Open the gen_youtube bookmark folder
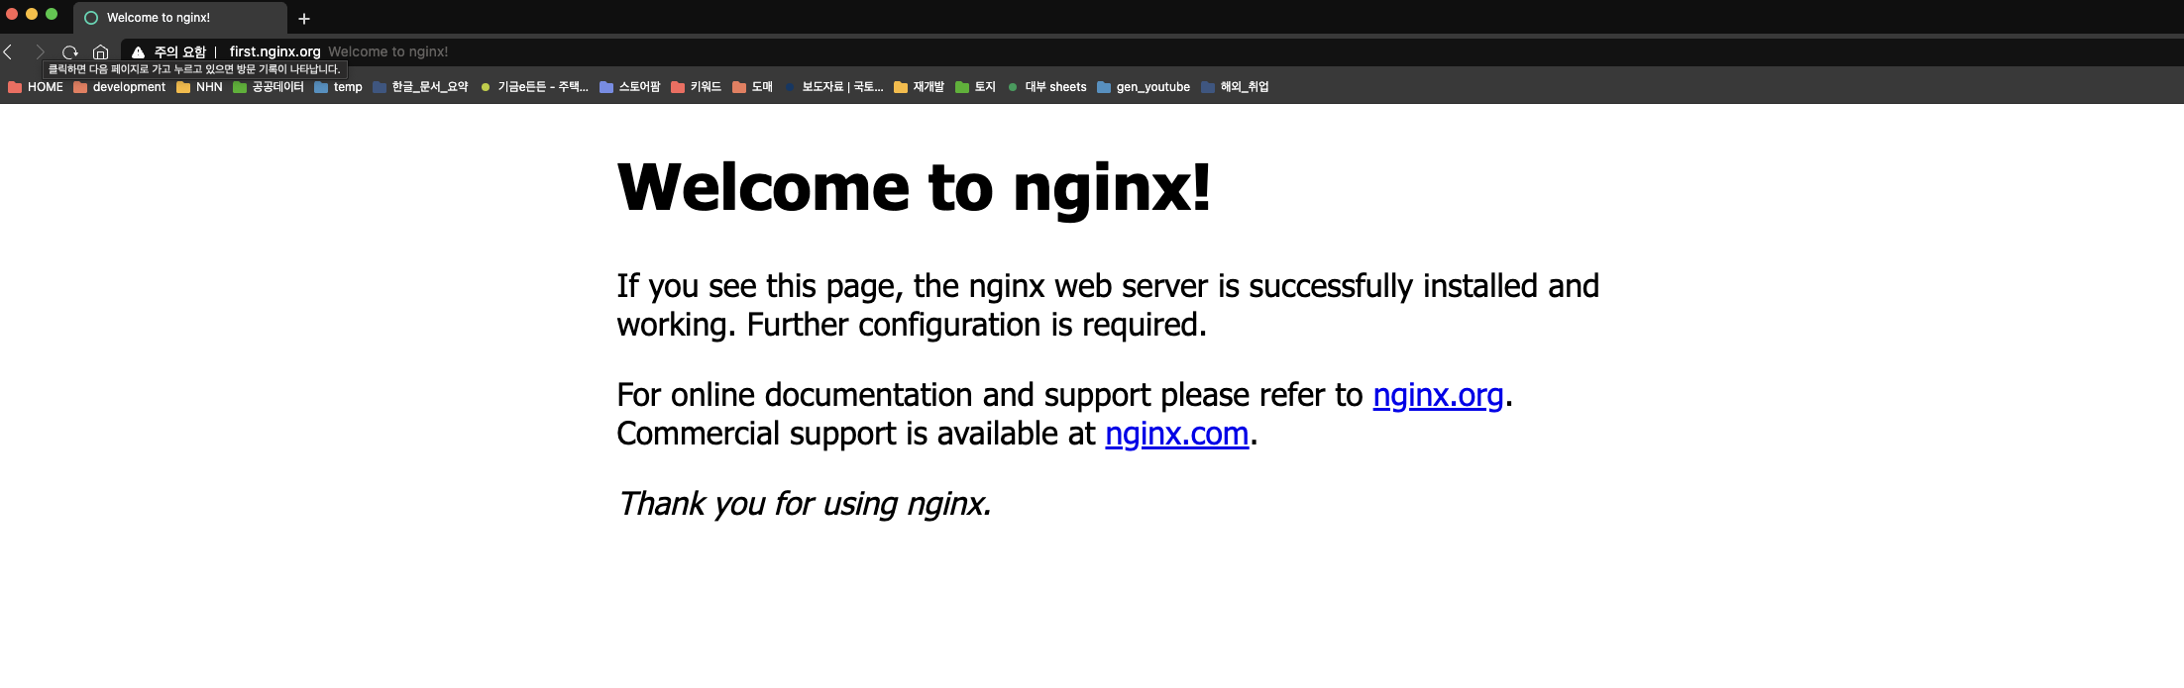Viewport: 2184px width, 688px height. click(1144, 87)
